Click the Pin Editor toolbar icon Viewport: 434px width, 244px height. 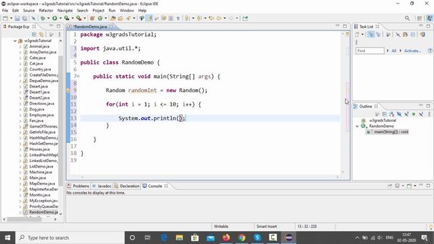[245, 18]
